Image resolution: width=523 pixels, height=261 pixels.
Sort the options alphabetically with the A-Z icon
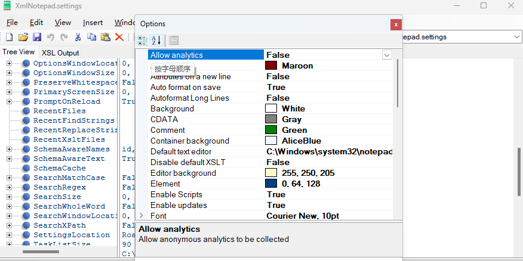click(156, 41)
